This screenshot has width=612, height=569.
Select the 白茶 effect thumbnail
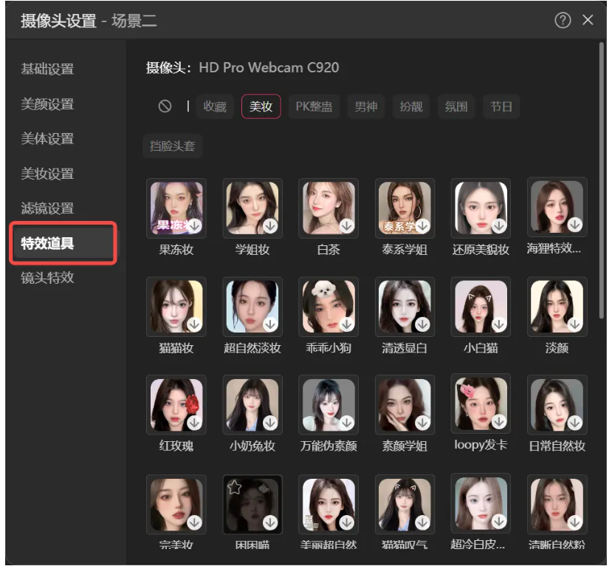tap(328, 208)
